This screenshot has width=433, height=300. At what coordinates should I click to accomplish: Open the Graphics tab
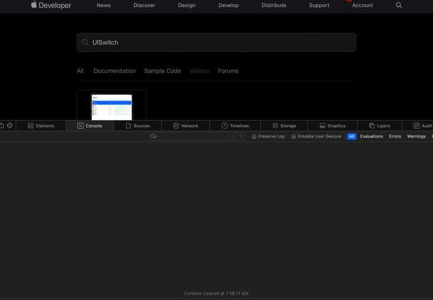tap(332, 126)
